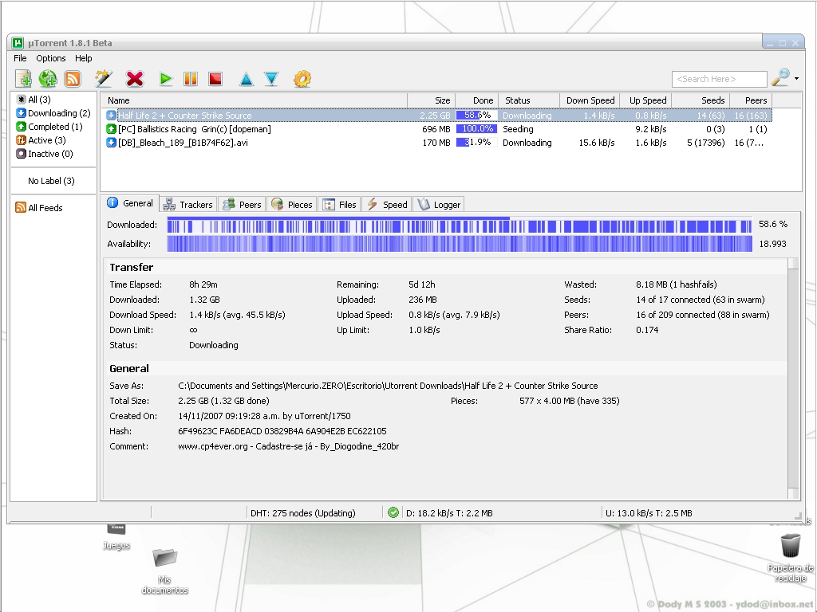817x612 pixels.
Task: Open Papelera de reciclaje on desktop
Action: (790, 557)
